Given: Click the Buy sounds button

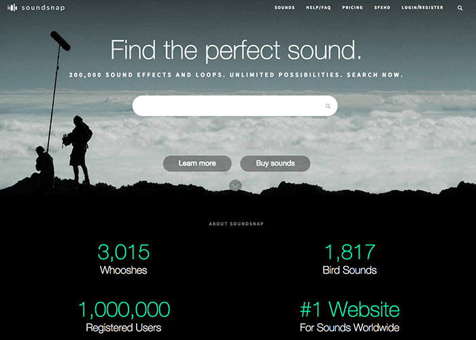Looking at the screenshot, I should pos(275,163).
